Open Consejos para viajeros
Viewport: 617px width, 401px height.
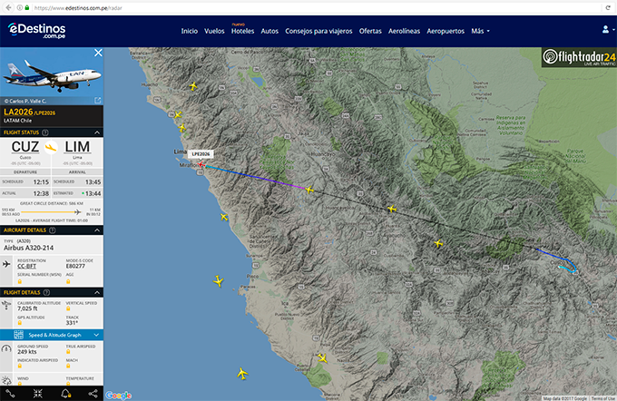tap(318, 31)
